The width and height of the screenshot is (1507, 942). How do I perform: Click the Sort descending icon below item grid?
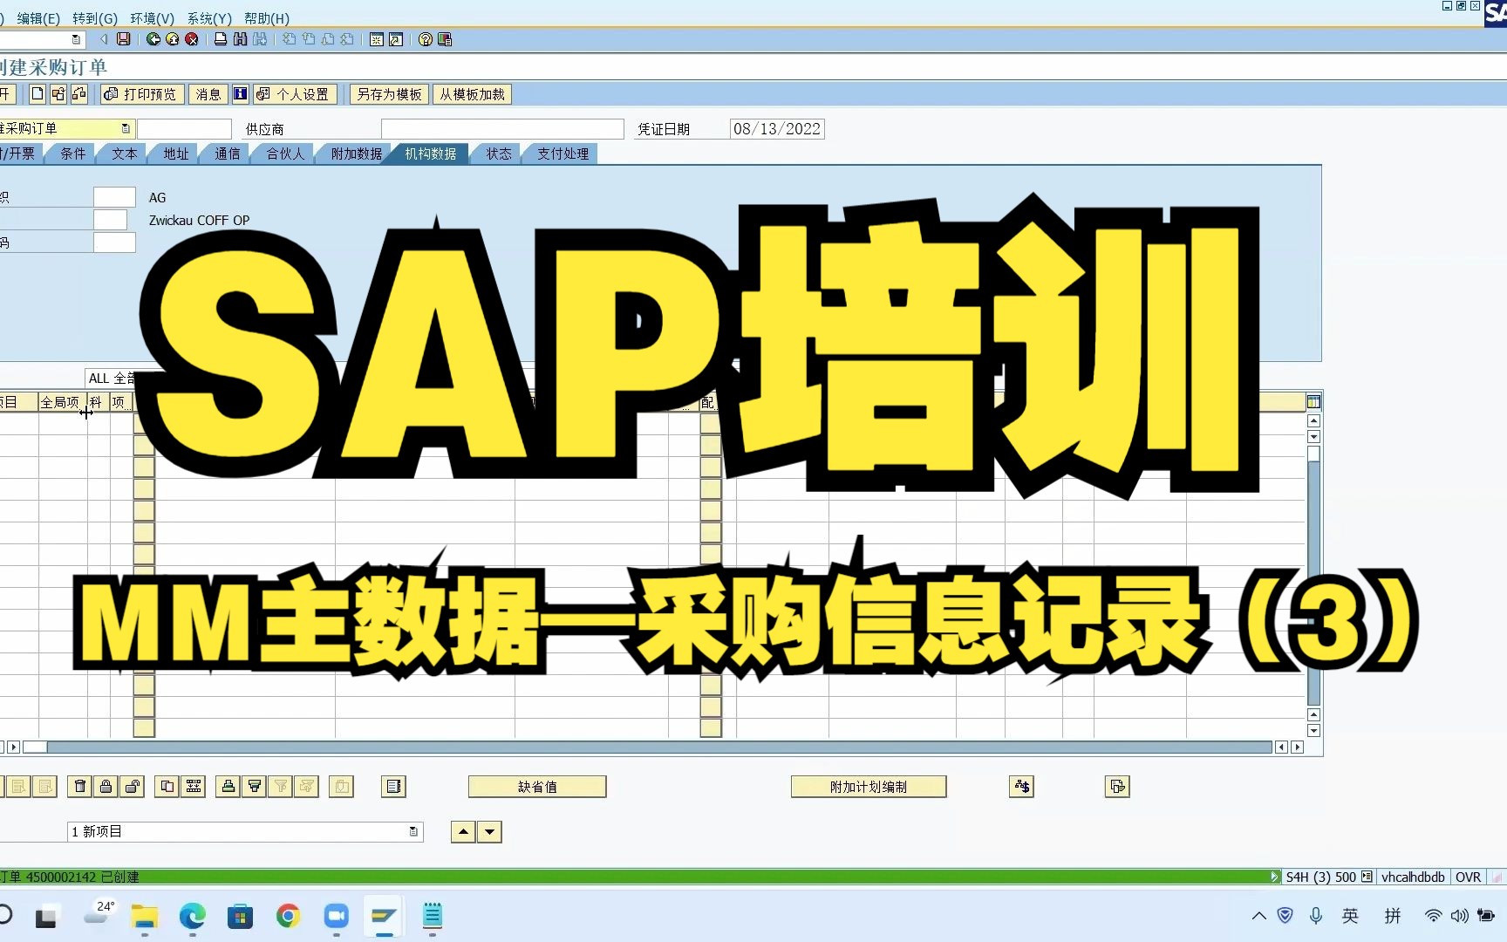pyautogui.click(x=255, y=787)
